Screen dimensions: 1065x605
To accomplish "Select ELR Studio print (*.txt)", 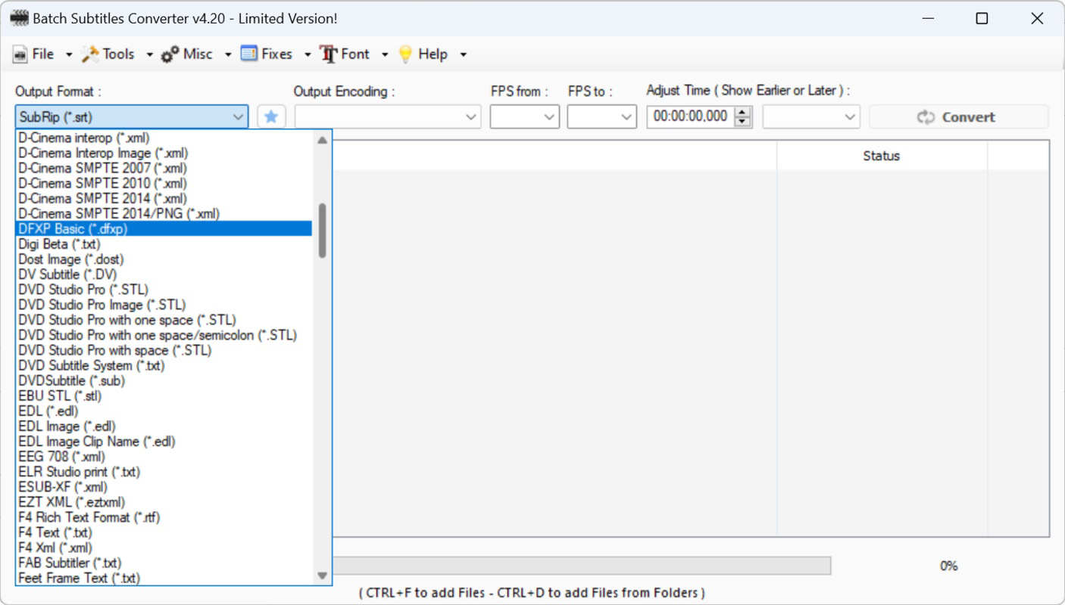I will point(164,472).
